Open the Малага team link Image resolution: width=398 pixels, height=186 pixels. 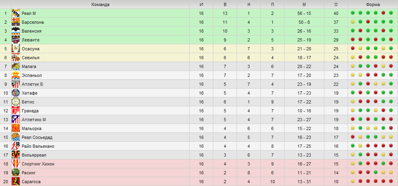[29, 66]
